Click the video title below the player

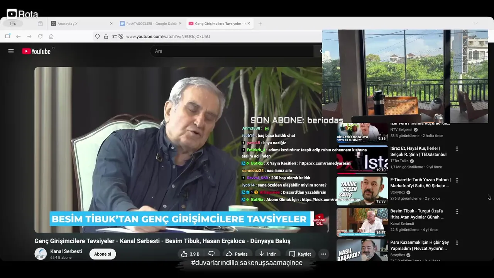click(162, 241)
